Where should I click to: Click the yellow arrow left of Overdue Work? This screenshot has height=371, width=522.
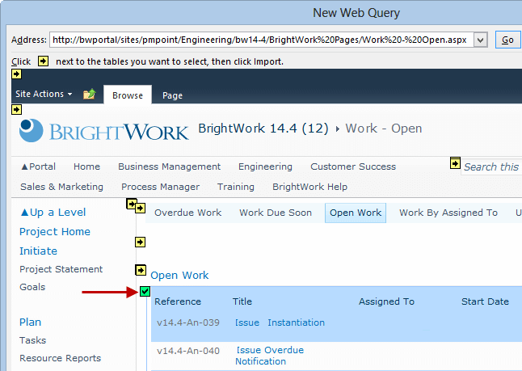coord(140,209)
